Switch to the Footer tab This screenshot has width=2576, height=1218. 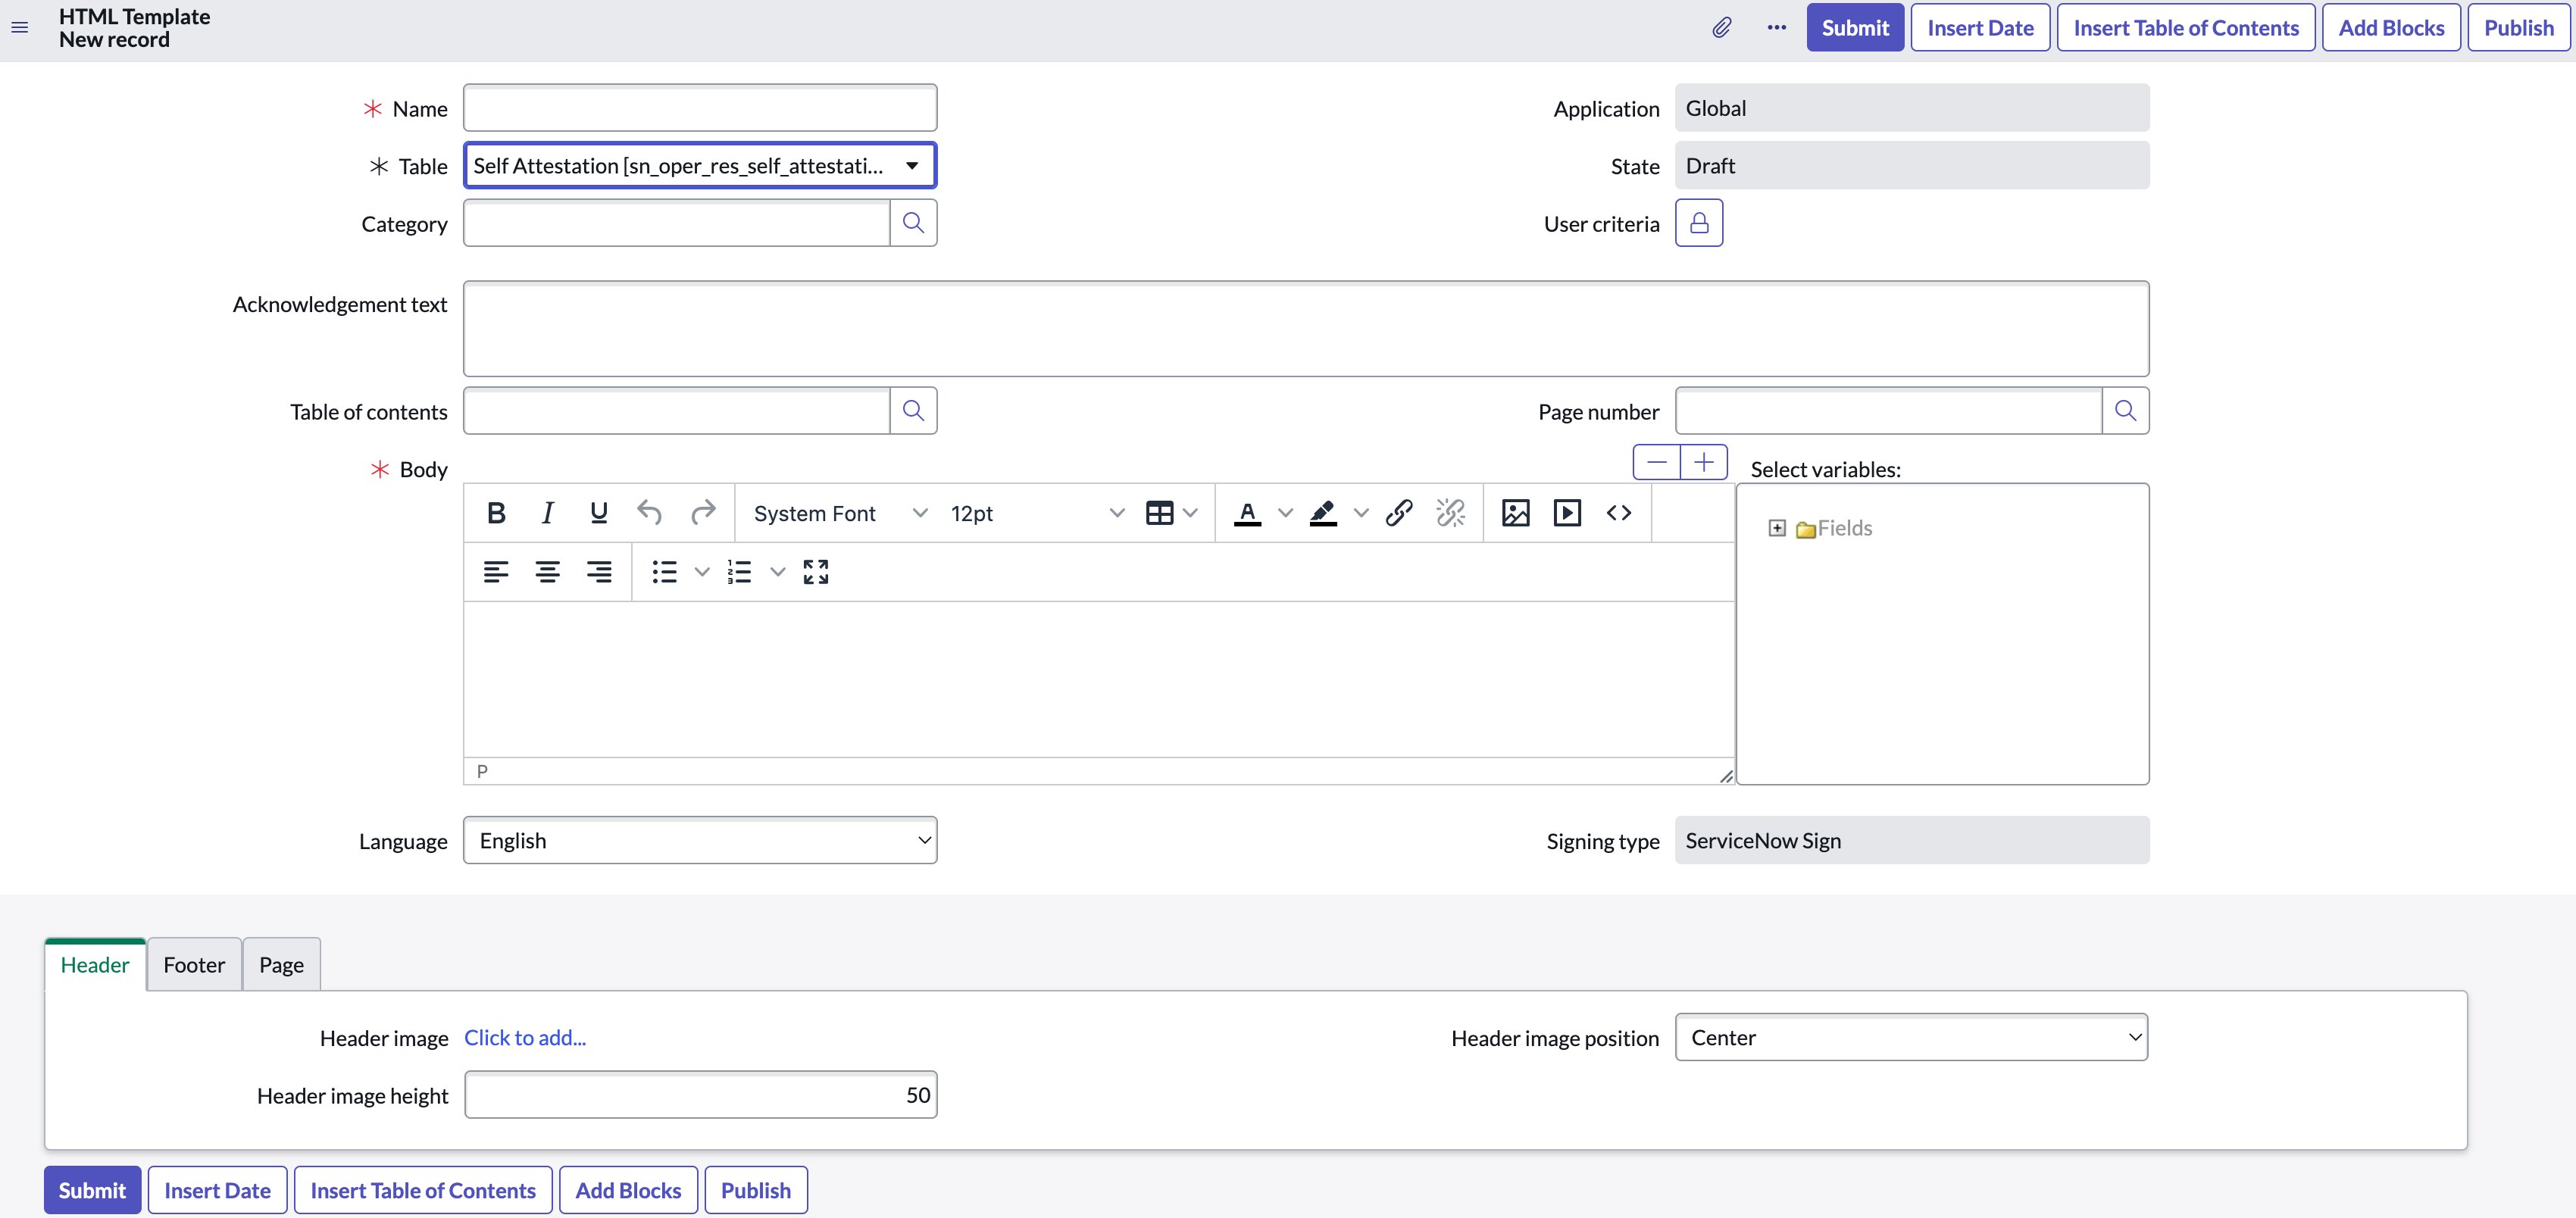(x=194, y=965)
